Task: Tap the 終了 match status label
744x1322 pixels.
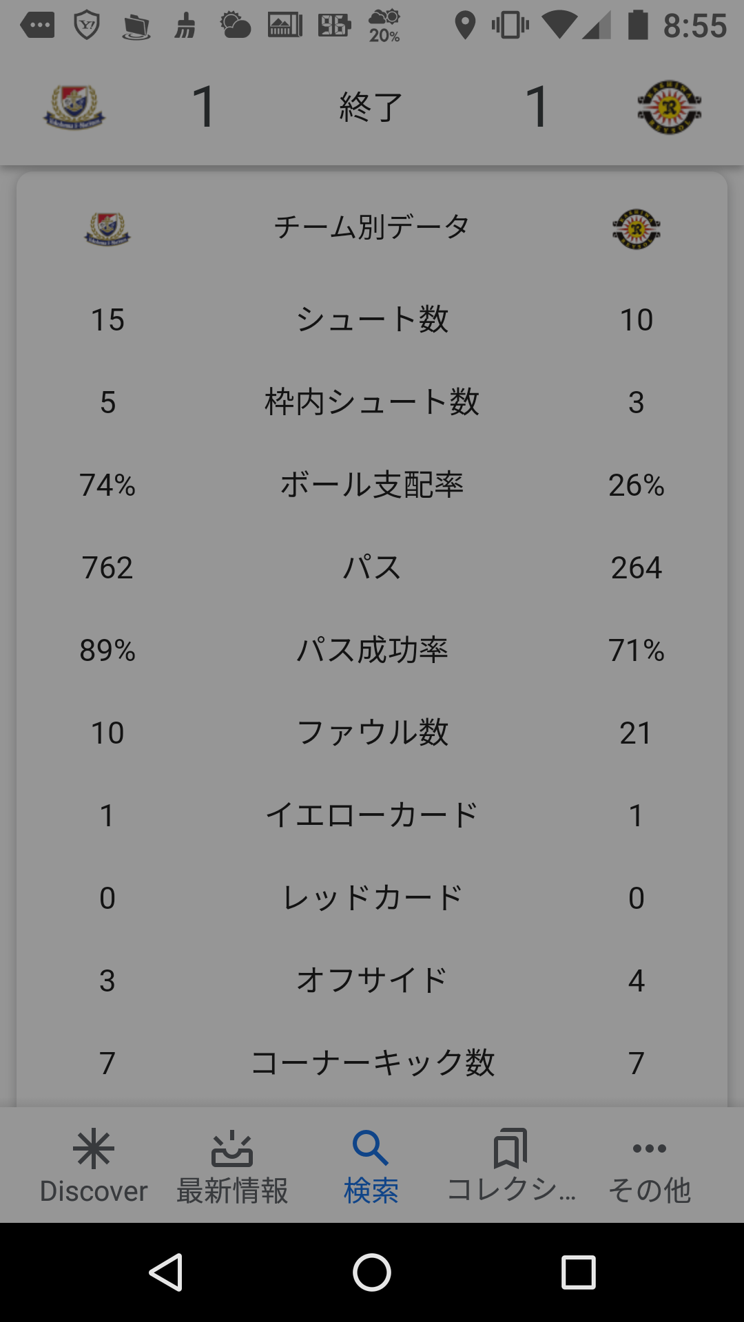Action: tap(371, 107)
